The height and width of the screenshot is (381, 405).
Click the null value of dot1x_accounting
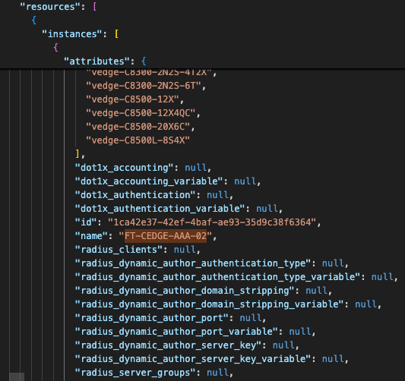[x=196, y=168]
